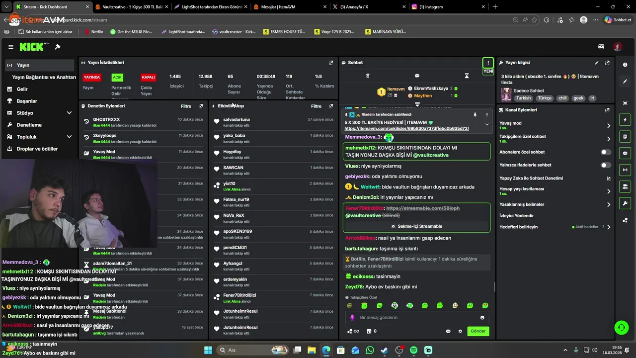This screenshot has height=358, width=636.
Task: Click the Gönder send button
Action: tap(478, 331)
